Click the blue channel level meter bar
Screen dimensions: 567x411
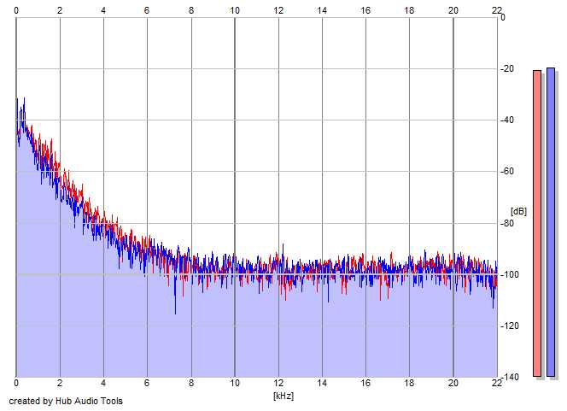[x=551, y=222]
